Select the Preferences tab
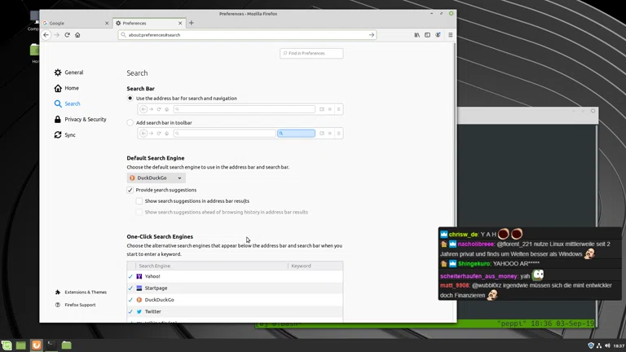 pyautogui.click(x=149, y=23)
